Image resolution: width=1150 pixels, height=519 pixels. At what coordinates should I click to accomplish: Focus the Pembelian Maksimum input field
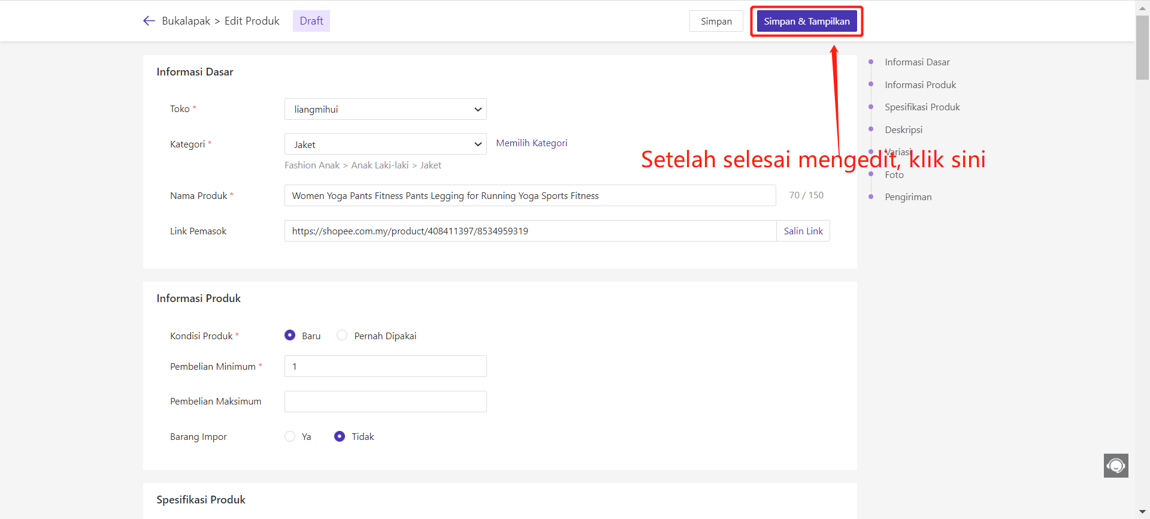coord(385,402)
